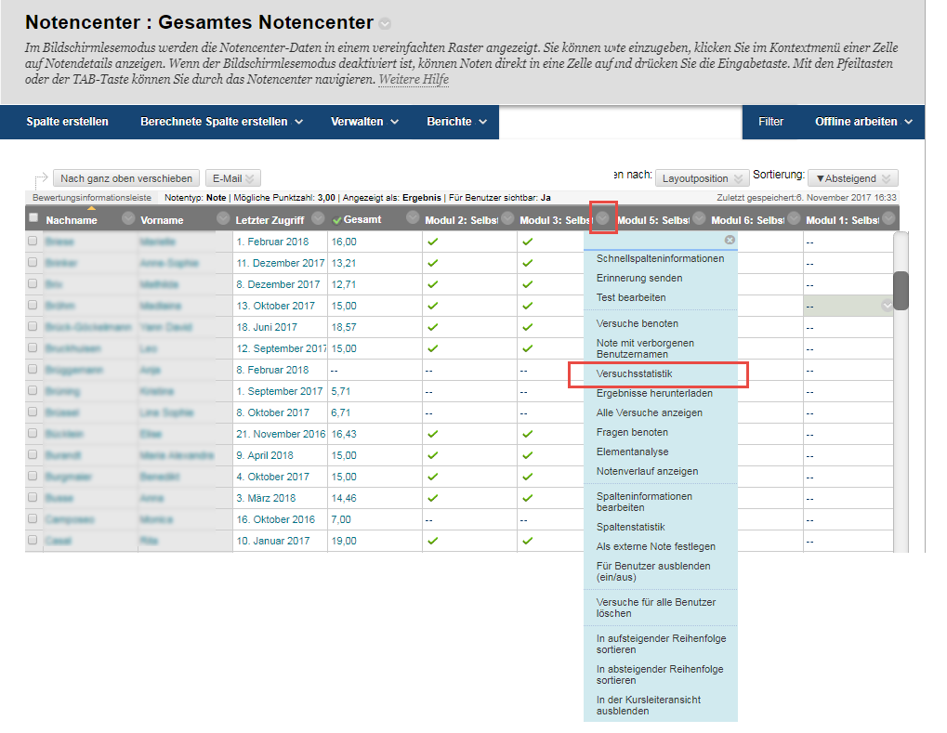Click the vertical scrollbar thumb of the table

pos(901,290)
